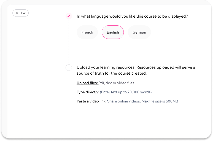213x141 pixels.
Task: Click the empty step circle beside upload resources
Action: click(69, 67)
